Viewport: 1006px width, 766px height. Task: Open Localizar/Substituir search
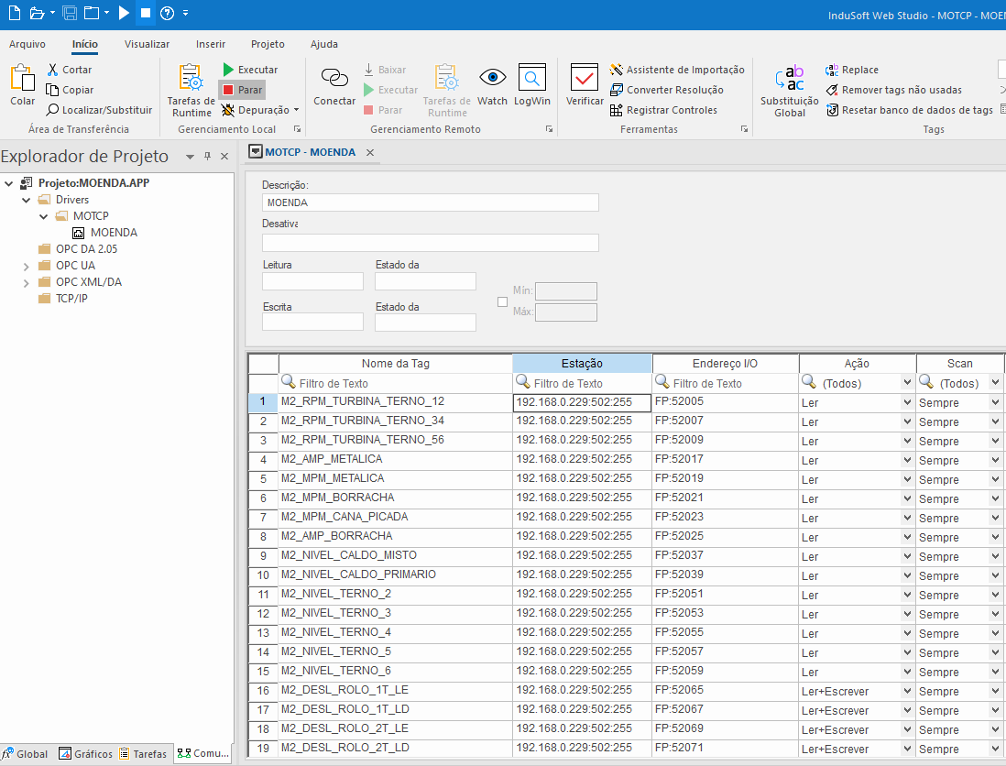click(100, 110)
